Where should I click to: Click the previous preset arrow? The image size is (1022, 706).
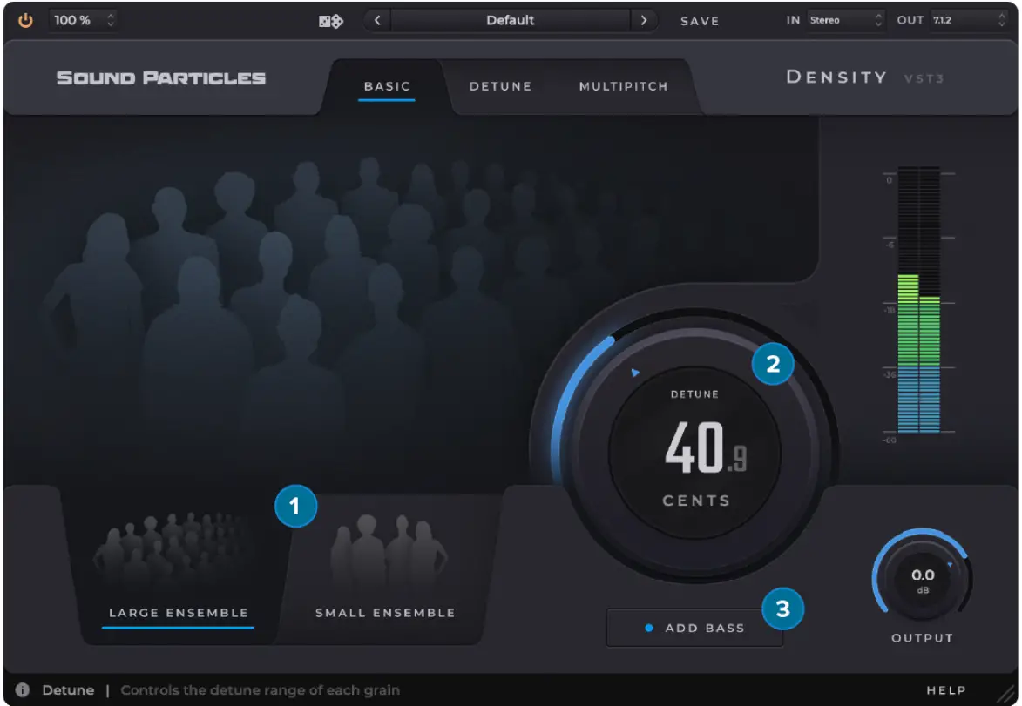coord(377,20)
